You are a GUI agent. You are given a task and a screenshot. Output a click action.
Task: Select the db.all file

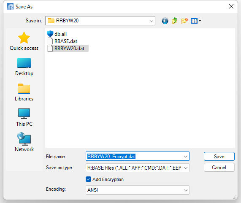tap(57, 34)
